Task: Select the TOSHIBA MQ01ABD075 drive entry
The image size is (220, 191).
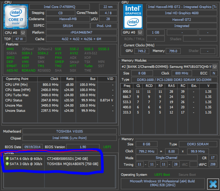Action: tap(72, 164)
